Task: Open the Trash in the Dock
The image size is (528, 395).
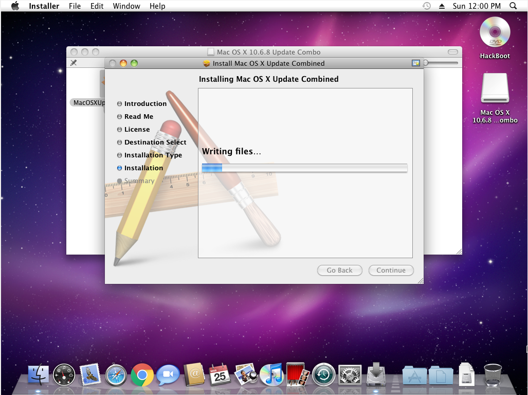Action: pyautogui.click(x=493, y=375)
